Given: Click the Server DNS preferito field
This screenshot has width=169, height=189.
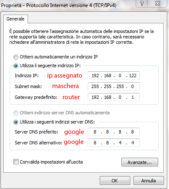Looking at the screenshot, I should pyautogui.click(x=114, y=132).
